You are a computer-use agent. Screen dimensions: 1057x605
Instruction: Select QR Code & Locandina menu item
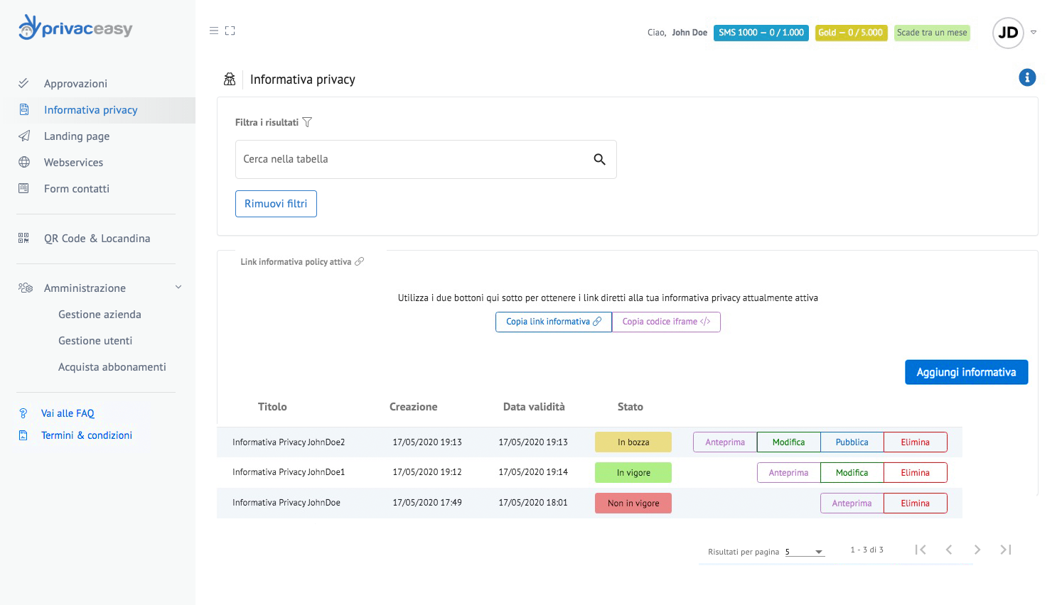point(97,239)
